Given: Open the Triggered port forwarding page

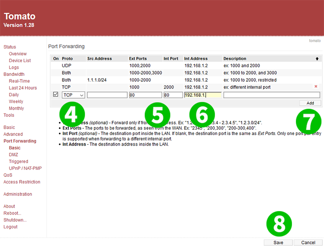Looking at the screenshot, I should (18, 161).
